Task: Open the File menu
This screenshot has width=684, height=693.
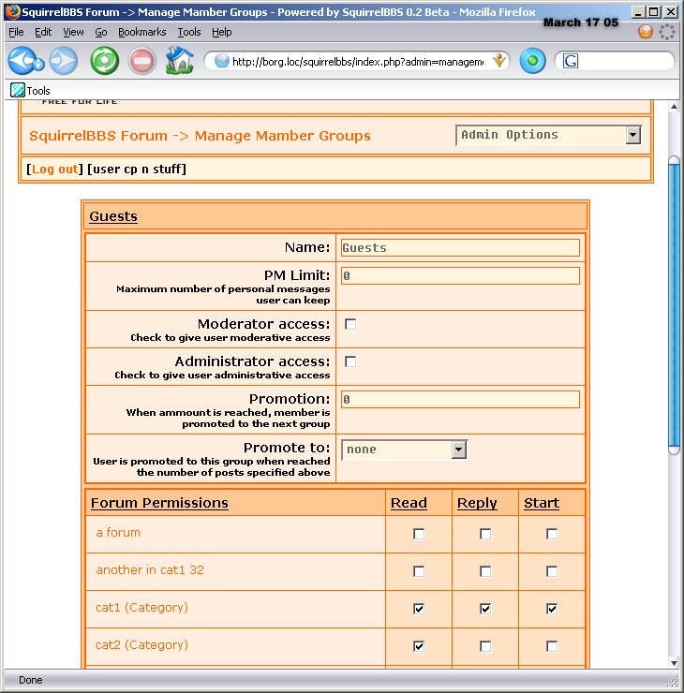Action: pyautogui.click(x=16, y=32)
